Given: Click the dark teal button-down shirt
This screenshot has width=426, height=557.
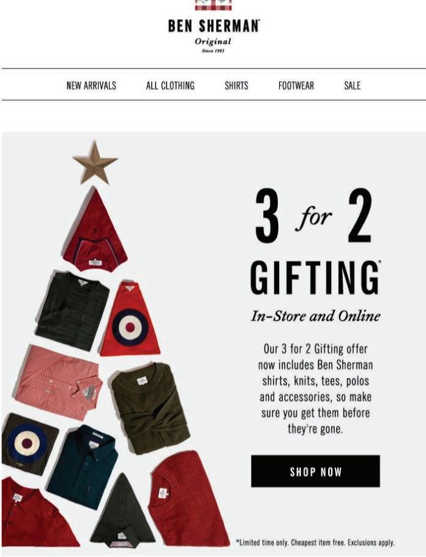Looking at the screenshot, I should click(x=84, y=466).
